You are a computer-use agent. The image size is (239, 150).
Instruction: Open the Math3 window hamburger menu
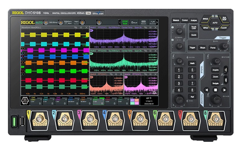tap(116, 74)
